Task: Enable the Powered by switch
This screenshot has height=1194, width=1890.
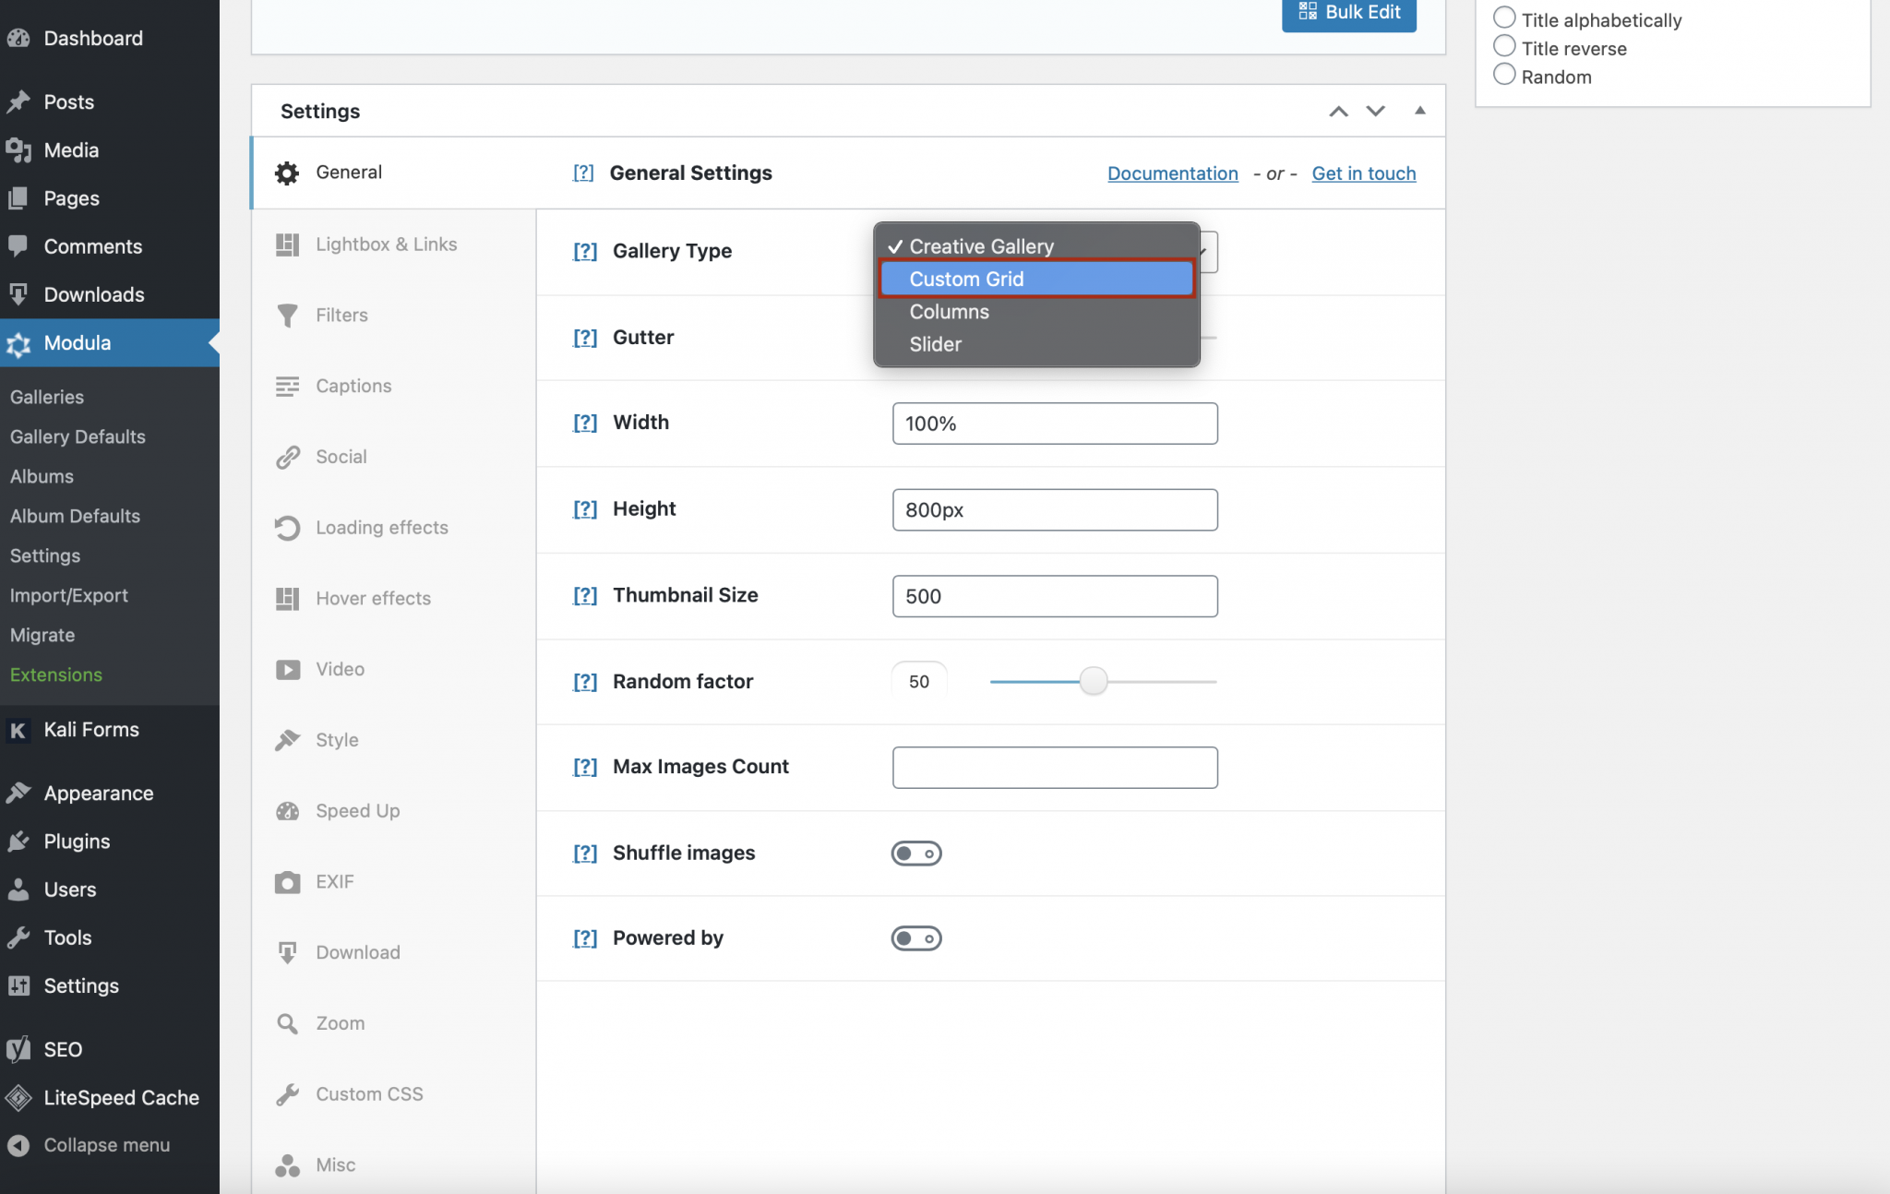Action: tap(915, 938)
